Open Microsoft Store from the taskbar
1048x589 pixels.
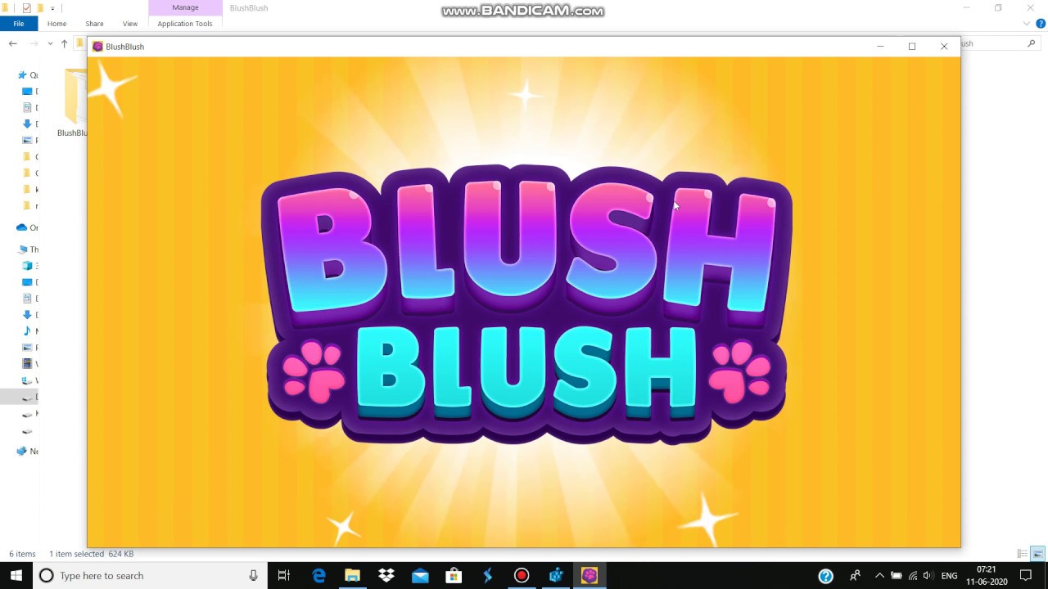pos(454,576)
